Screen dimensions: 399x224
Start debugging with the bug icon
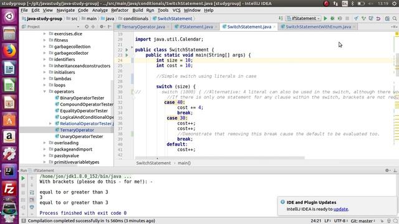[332, 18]
